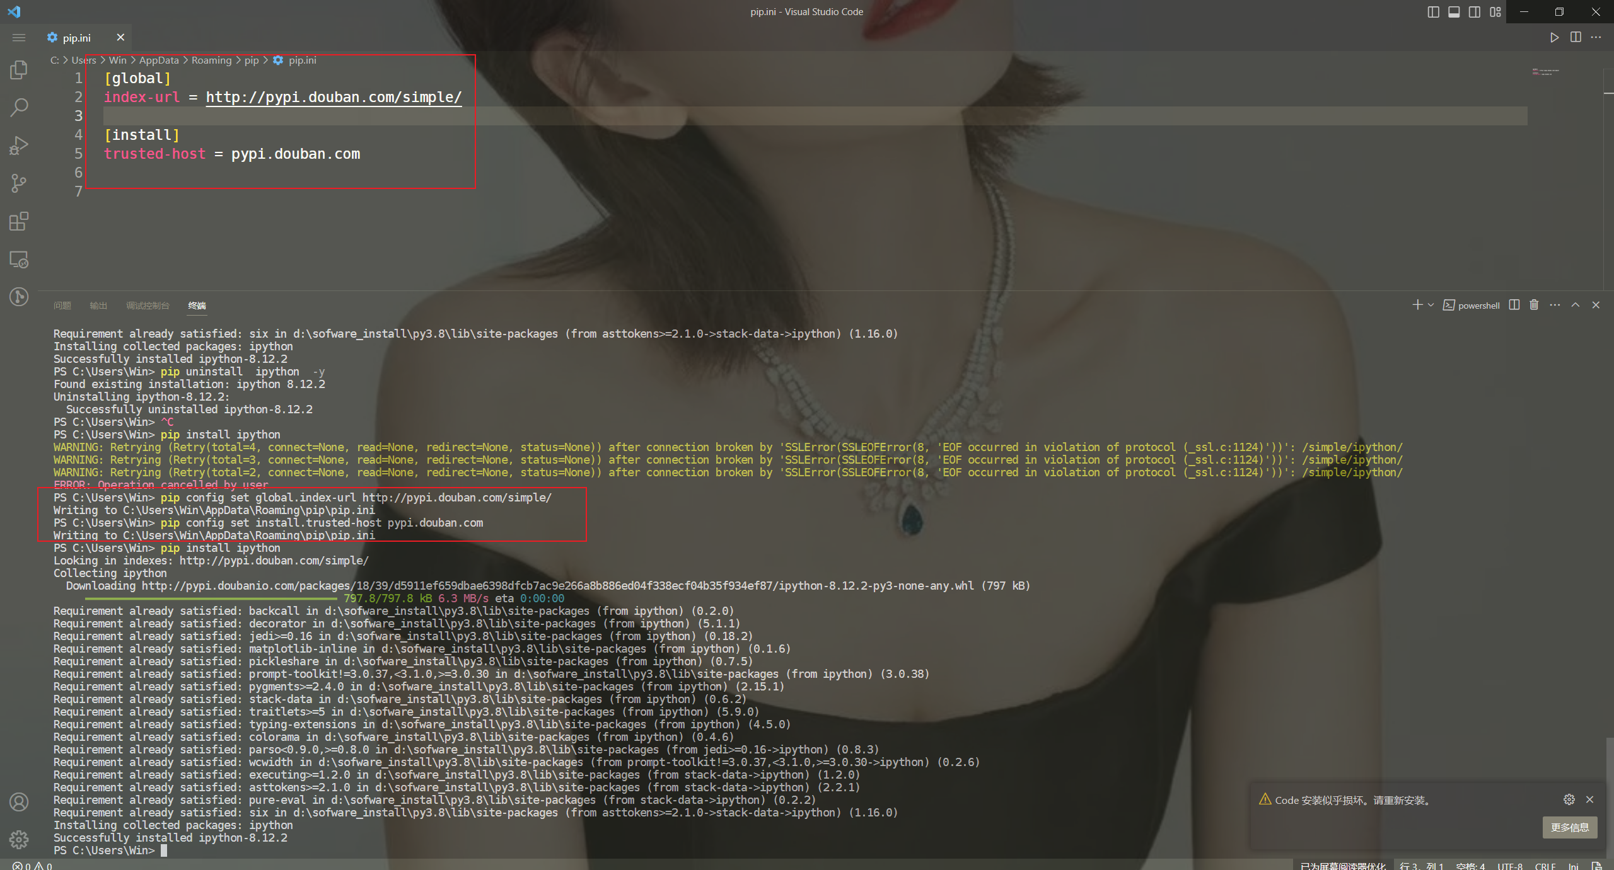
Task: Switch to the 输出 panel tab
Action: pos(98,306)
